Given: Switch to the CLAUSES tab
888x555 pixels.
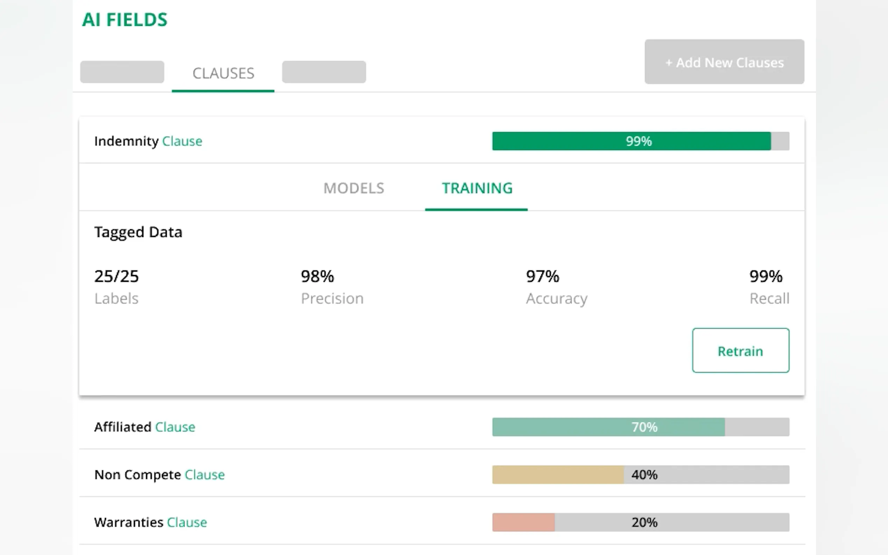Looking at the screenshot, I should pyautogui.click(x=223, y=73).
